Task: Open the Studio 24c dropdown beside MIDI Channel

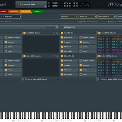Action: [88, 16]
